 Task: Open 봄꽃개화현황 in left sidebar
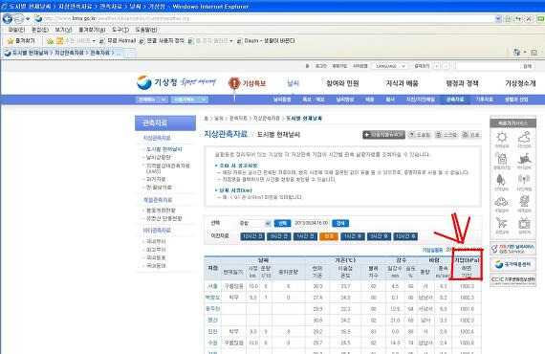click(161, 210)
